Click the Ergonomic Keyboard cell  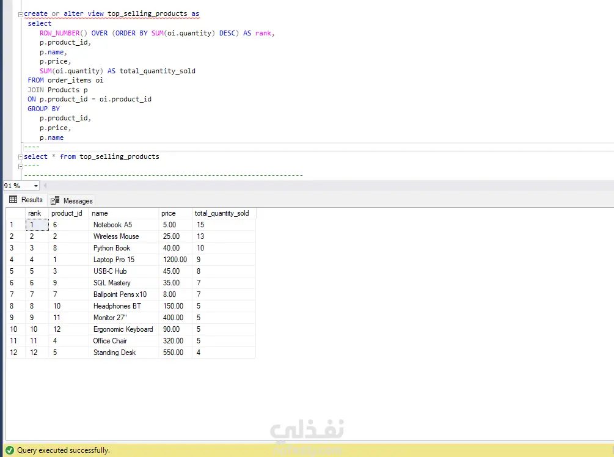[123, 329]
